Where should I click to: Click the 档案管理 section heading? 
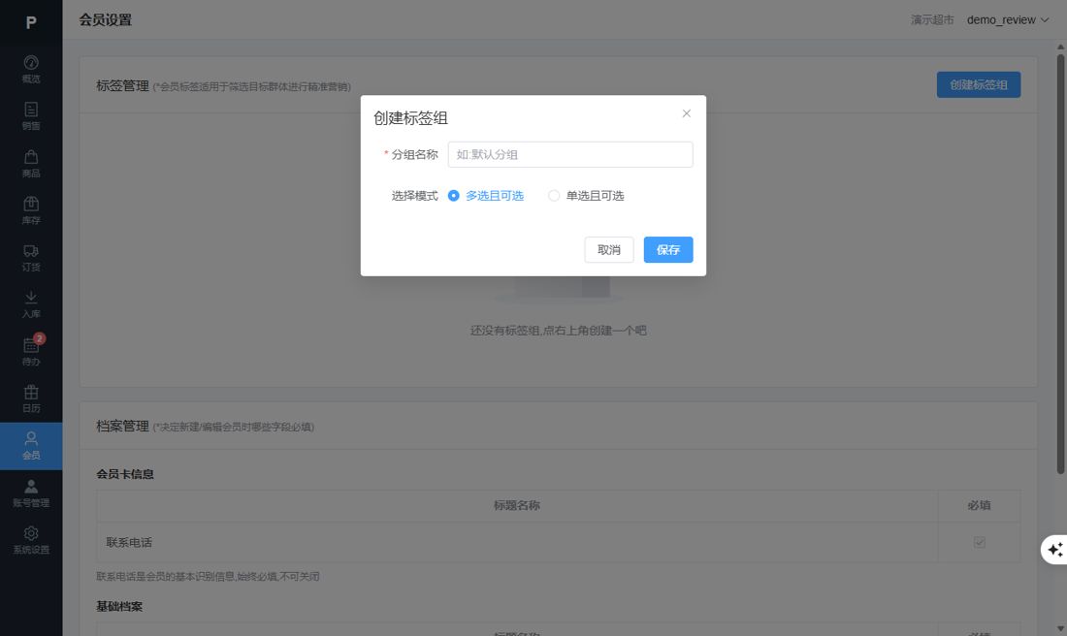[x=122, y=426]
